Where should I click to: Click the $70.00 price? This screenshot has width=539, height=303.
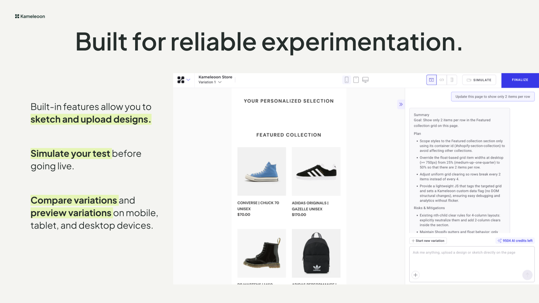[x=244, y=215]
